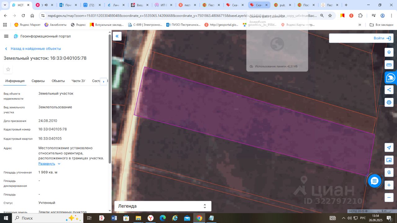Click the map search-by-point target icon
Viewport: 397px width, 223px height.
click(x=389, y=173)
